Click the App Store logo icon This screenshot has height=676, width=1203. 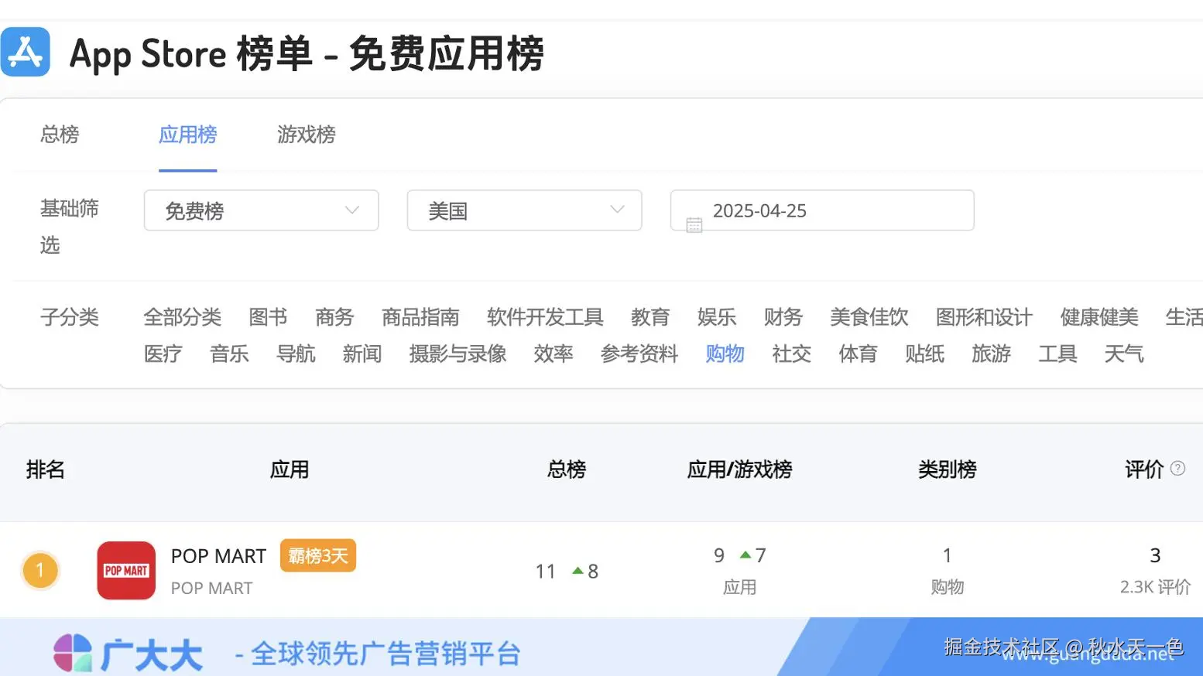(26, 52)
